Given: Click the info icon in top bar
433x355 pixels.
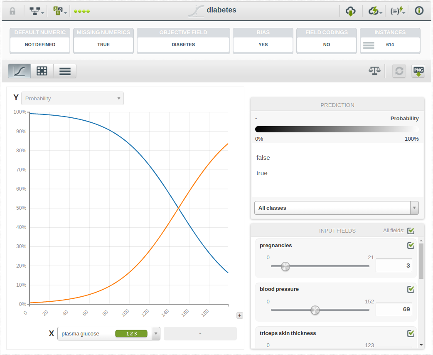Looking at the screenshot, I should (x=419, y=11).
